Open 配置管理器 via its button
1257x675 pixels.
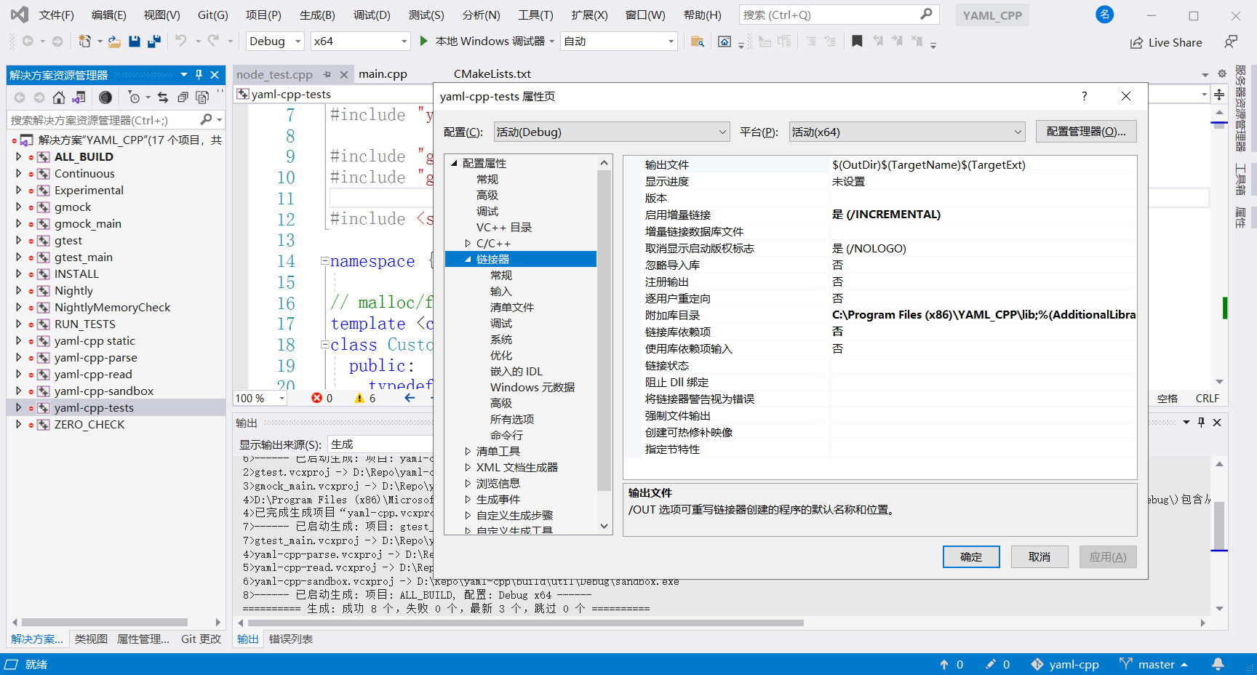(1085, 132)
